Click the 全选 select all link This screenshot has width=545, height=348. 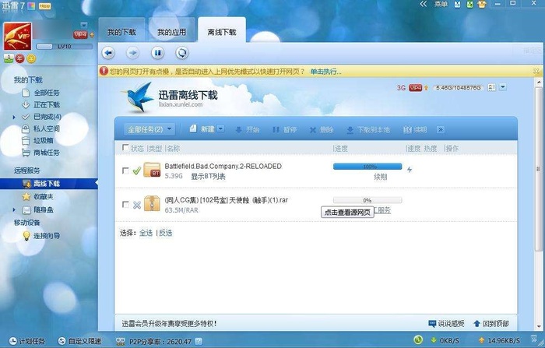click(146, 233)
